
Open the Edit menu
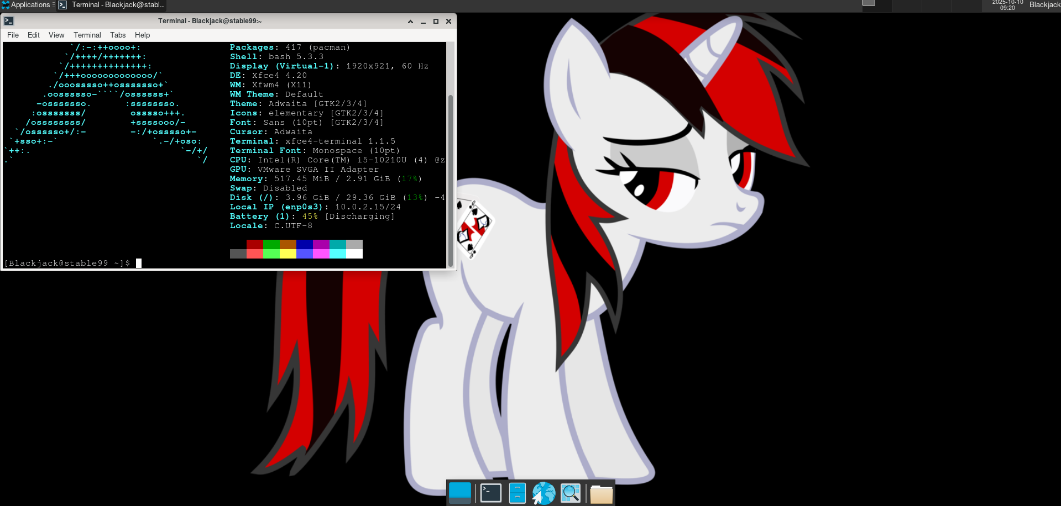[x=34, y=35]
